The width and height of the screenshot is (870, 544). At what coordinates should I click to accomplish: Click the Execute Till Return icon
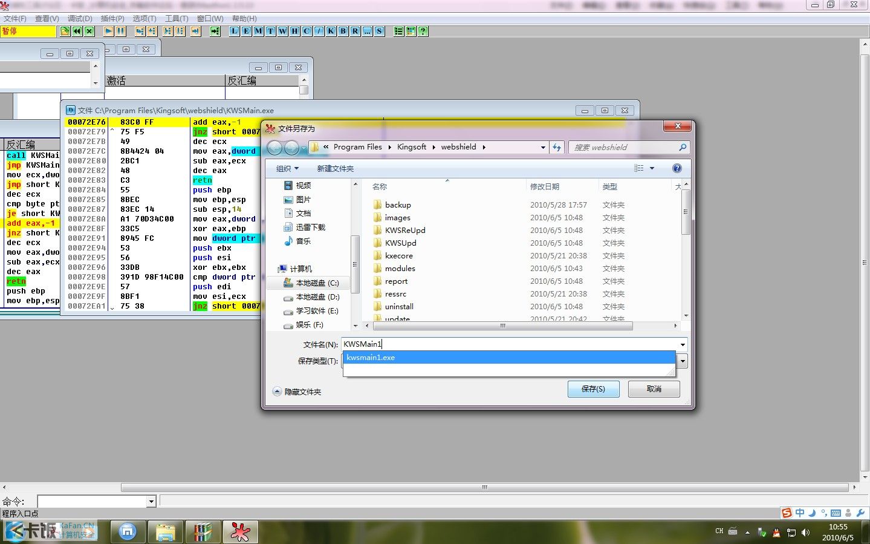(x=195, y=31)
